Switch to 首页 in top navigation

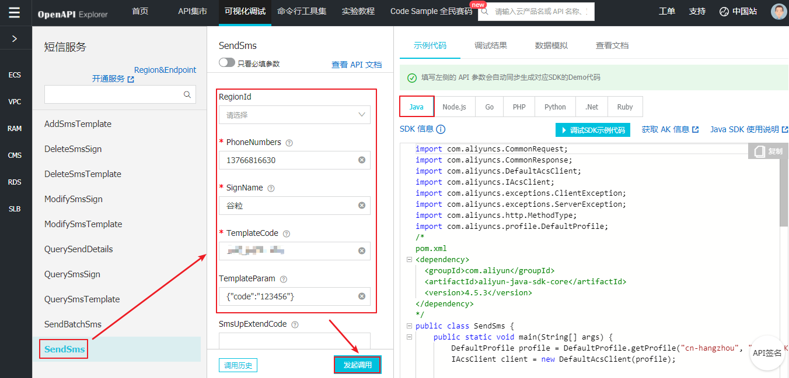coord(140,11)
